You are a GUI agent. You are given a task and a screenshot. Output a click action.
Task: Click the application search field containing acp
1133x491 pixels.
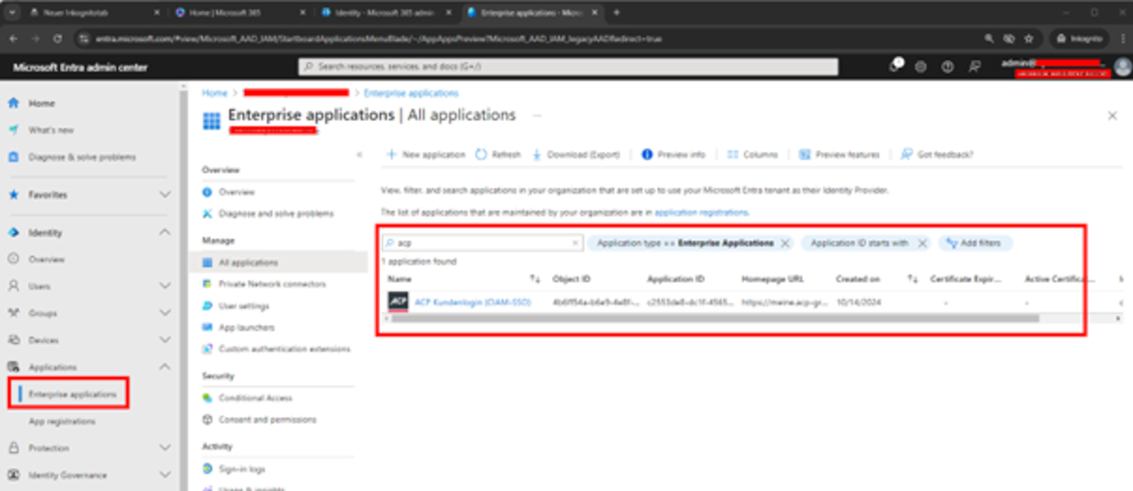[x=483, y=243]
